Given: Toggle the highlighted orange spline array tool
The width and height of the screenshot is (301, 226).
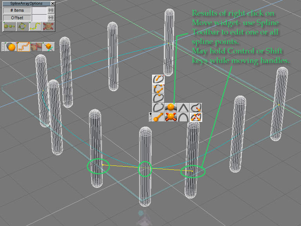Looking at the screenshot, I should (24, 47).
